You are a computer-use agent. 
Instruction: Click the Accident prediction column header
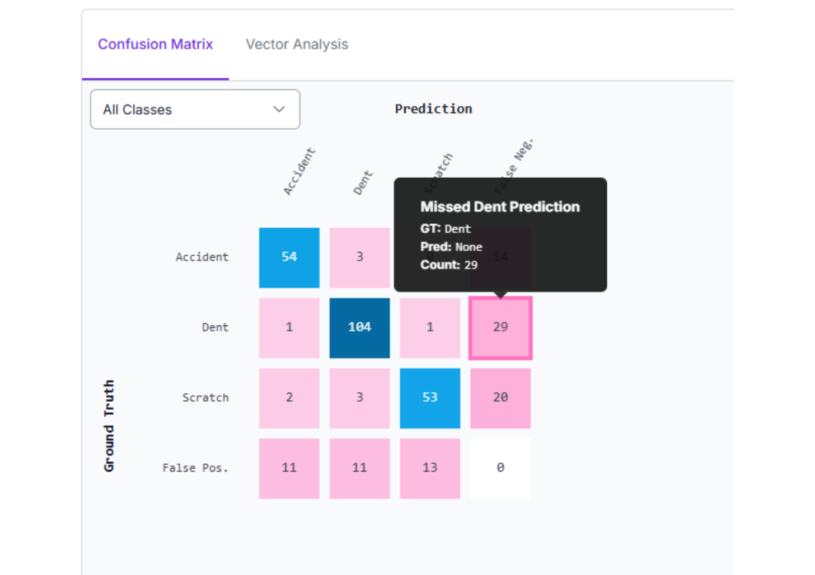[299, 172]
